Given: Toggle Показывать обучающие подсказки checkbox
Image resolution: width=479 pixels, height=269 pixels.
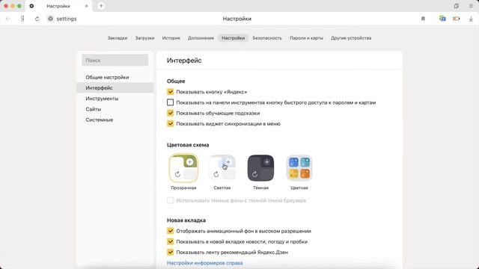Looking at the screenshot, I should point(170,113).
